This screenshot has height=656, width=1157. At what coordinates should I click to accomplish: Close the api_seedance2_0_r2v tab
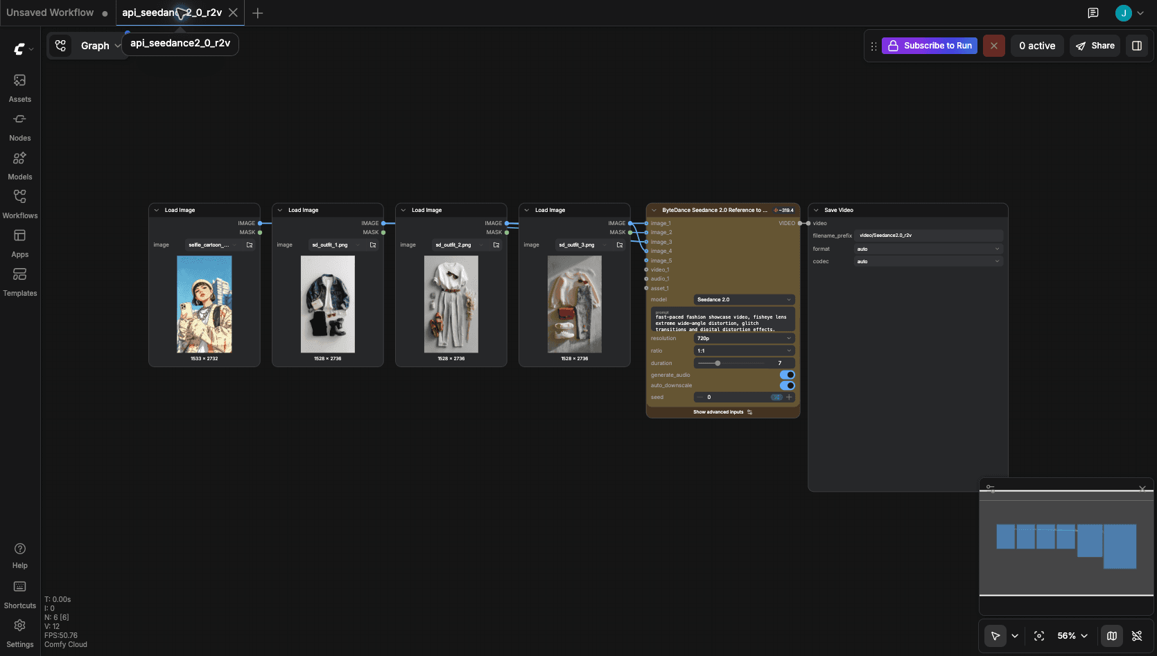click(234, 12)
